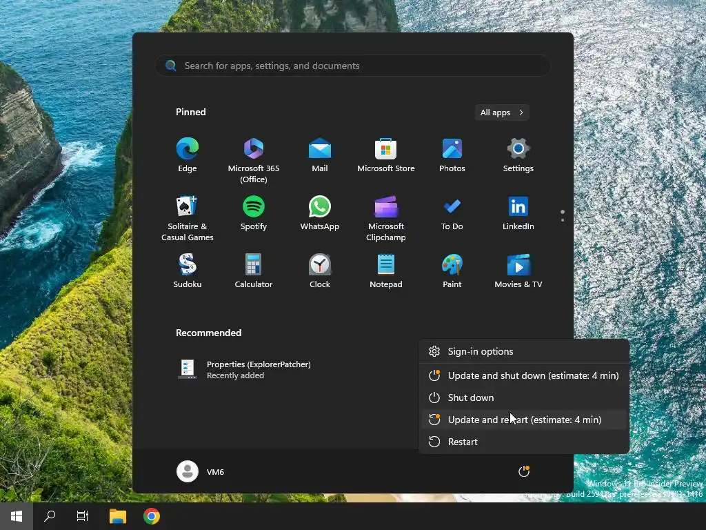Launch Google Chrome from taskbar

tap(151, 516)
